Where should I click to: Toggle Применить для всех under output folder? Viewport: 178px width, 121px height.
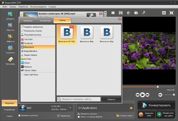pyautogui.click(x=79, y=114)
